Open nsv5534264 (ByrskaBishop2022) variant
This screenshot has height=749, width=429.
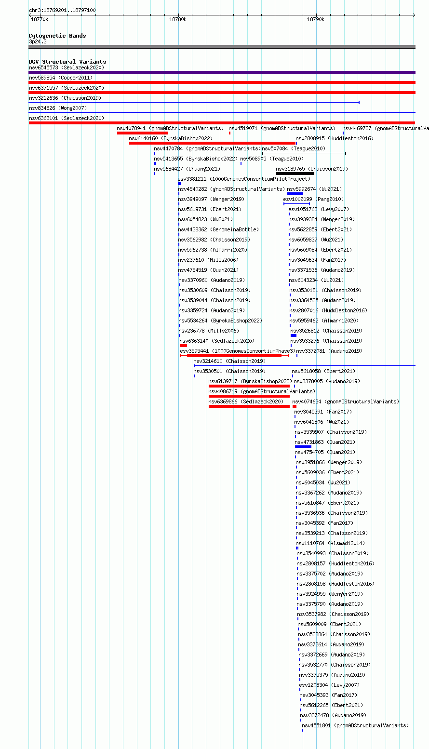pyautogui.click(x=220, y=321)
